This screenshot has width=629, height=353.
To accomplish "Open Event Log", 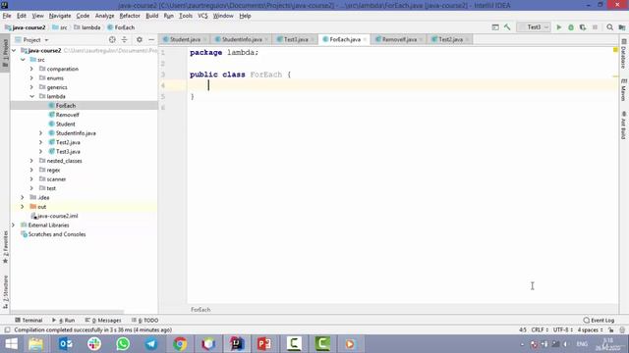I will (599, 321).
